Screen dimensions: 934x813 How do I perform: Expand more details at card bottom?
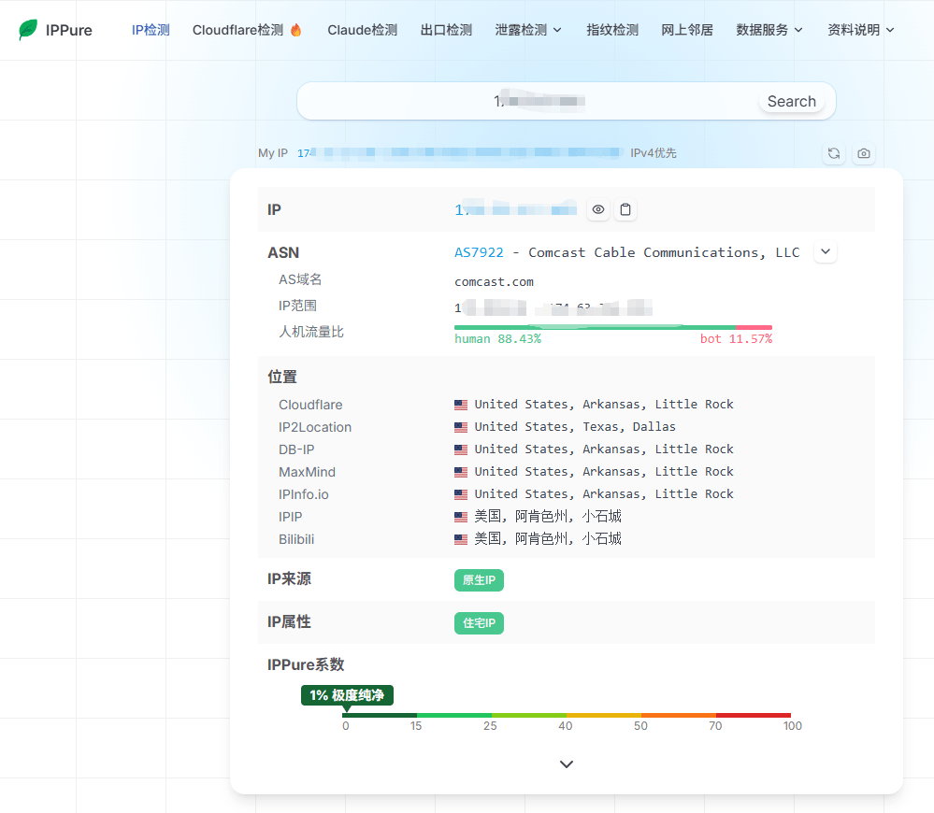point(567,764)
